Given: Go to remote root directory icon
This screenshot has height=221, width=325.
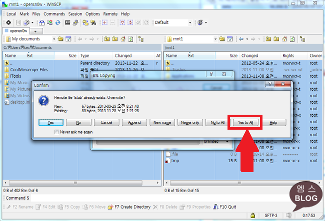Looking at the screenshot, I should tap(276, 39).
